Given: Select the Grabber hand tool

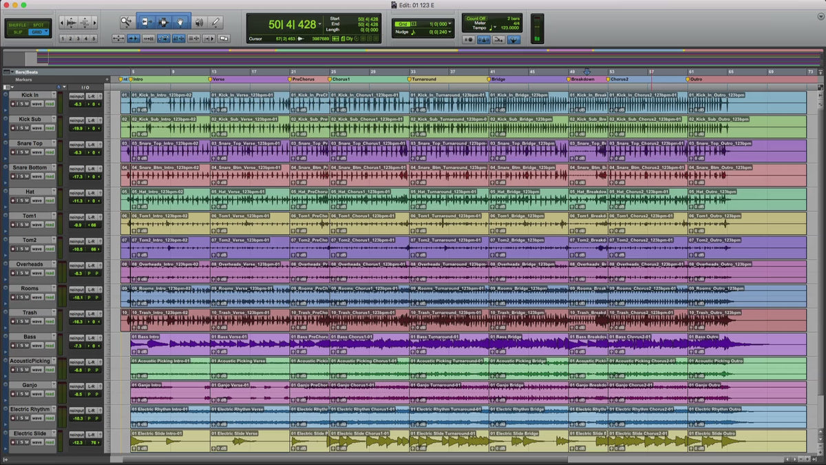Looking at the screenshot, I should click(181, 22).
